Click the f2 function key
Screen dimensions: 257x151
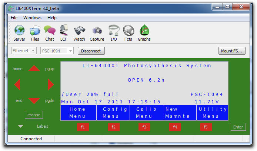[114, 127]
